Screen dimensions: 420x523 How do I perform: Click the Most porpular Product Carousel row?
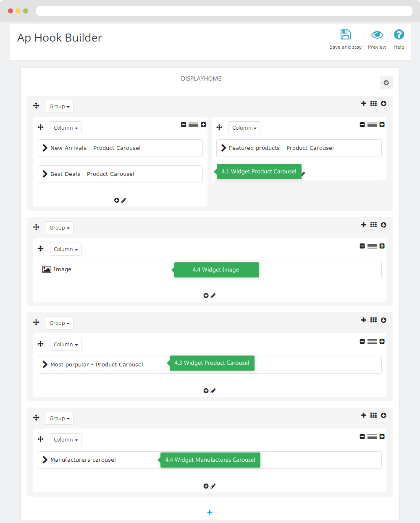click(210, 365)
